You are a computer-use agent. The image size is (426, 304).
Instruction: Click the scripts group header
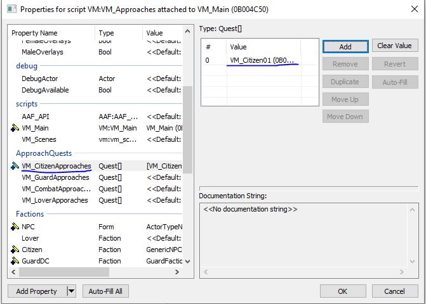[27, 104]
